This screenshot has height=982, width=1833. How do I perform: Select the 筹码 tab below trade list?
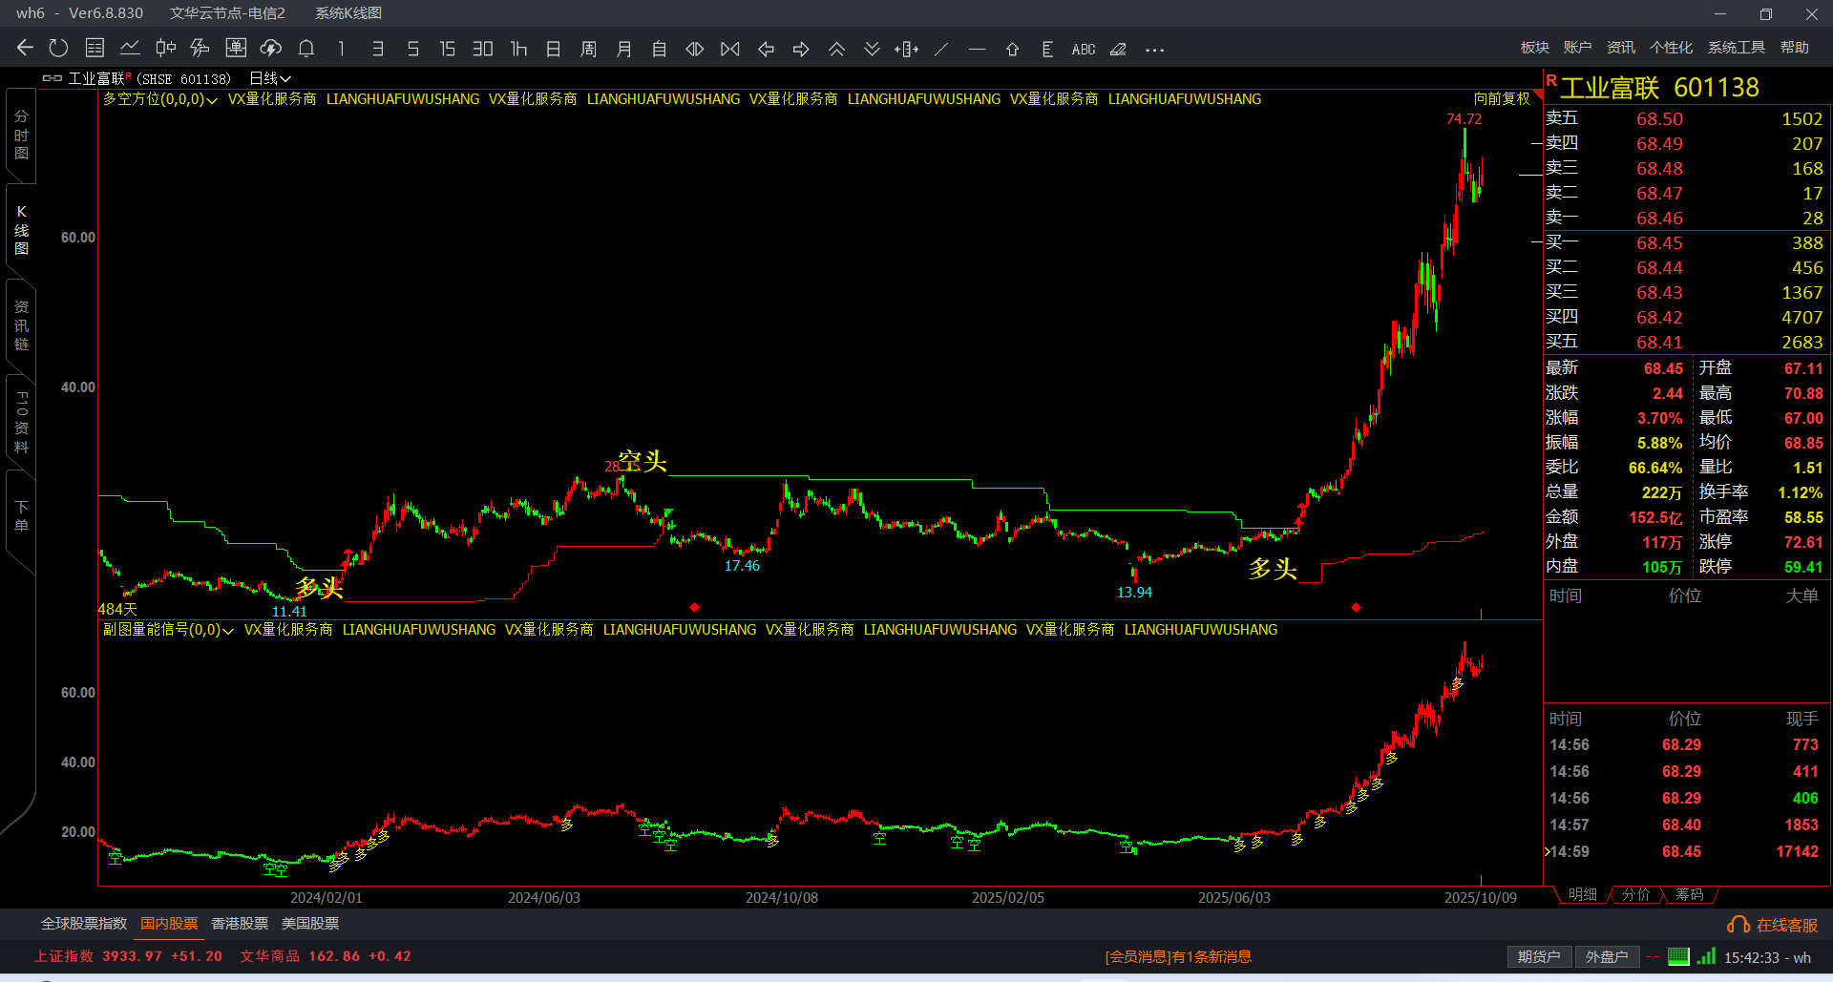click(x=1689, y=895)
